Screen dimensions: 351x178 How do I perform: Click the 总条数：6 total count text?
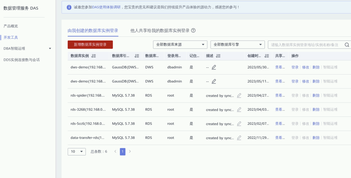click(99, 151)
